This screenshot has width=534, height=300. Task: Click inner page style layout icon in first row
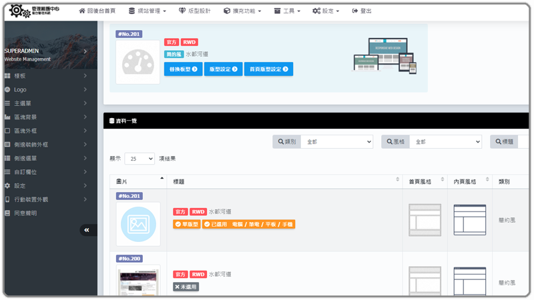pyautogui.click(x=470, y=219)
